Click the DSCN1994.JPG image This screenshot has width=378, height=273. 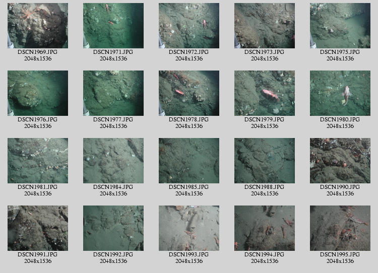coord(265,228)
